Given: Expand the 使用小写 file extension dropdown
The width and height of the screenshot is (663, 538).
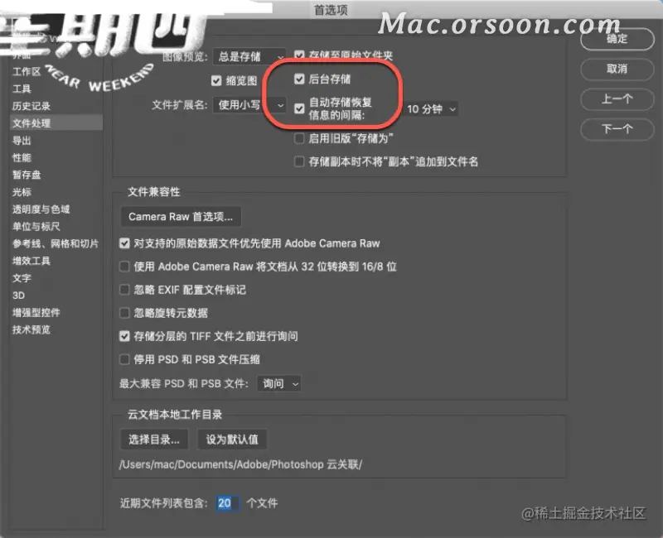Looking at the screenshot, I should pyautogui.click(x=249, y=105).
